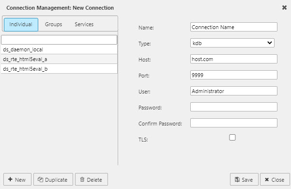Open the Services tab
Image resolution: width=291 pixels, height=189 pixels.
click(84, 24)
